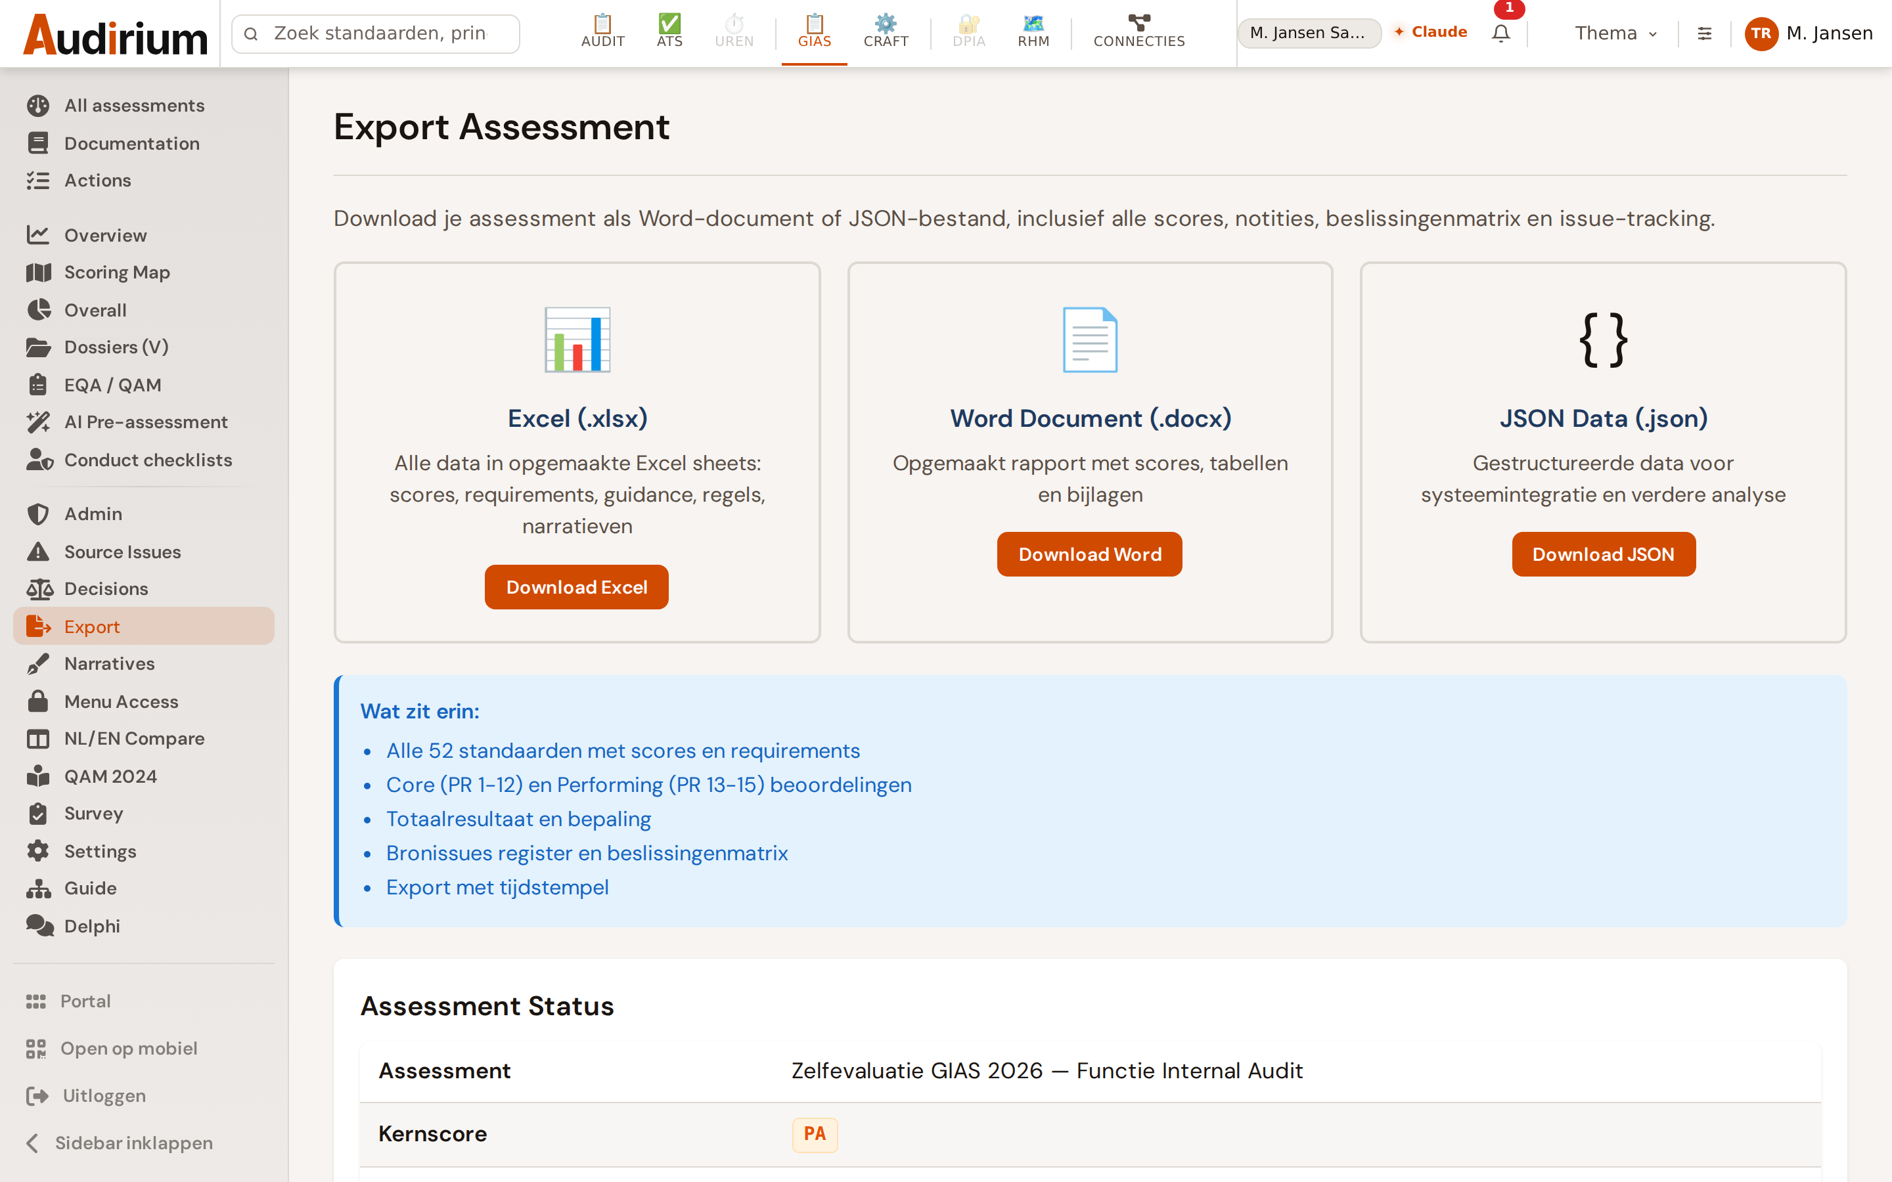This screenshot has height=1182, width=1892.
Task: Click 'Alle 52 standaarden met scores en requirements'
Action: 623,751
